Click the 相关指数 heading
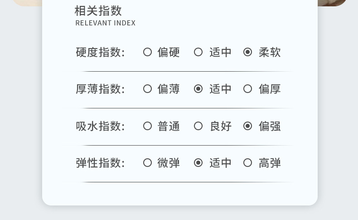 tap(98, 11)
